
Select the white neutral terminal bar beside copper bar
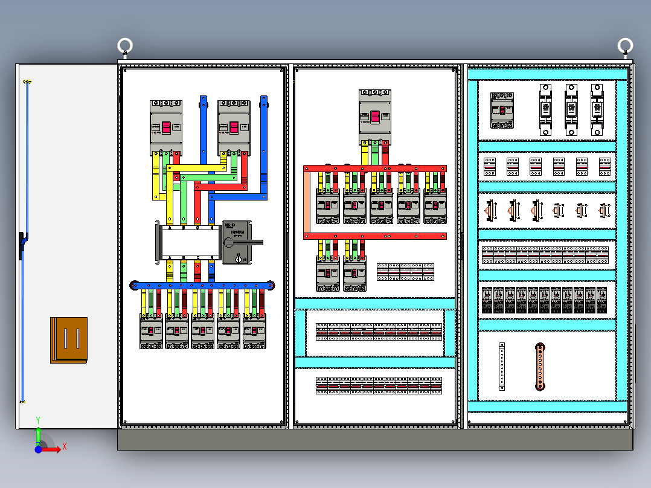pos(501,367)
